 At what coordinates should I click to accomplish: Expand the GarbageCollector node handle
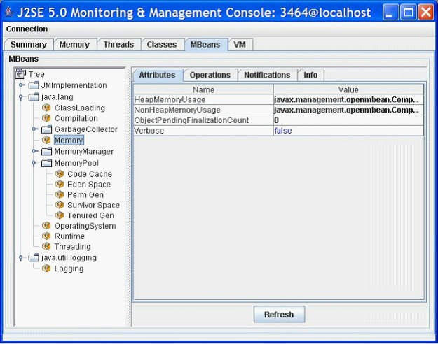pos(34,129)
